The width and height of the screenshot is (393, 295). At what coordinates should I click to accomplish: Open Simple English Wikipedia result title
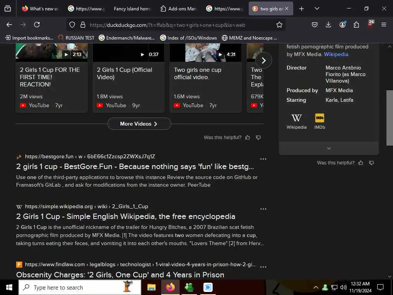point(125,217)
